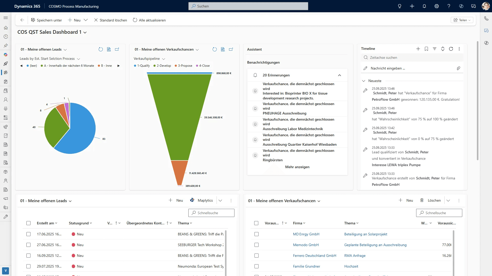
Task: Check the lead row dated 29.07.2025
Action: pyautogui.click(x=28, y=266)
